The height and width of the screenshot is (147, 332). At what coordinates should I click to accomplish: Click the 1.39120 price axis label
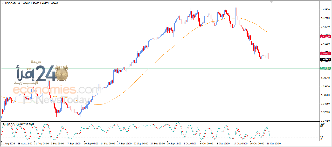pyautogui.click(x=325, y=87)
